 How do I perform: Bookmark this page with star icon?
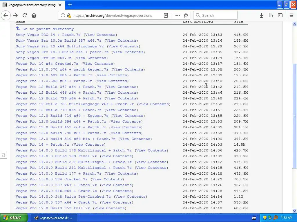[x=186, y=15]
